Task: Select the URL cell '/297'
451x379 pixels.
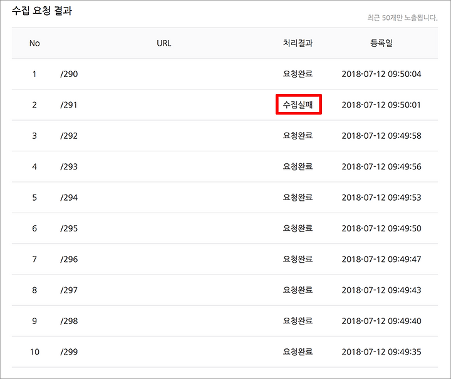Action: pos(69,290)
